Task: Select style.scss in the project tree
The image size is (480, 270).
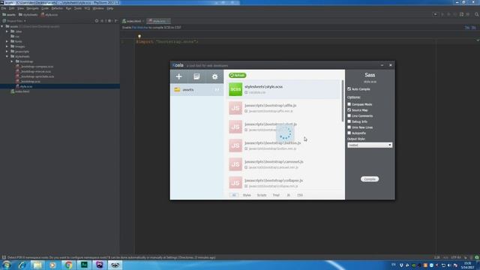Action: [x=26, y=86]
